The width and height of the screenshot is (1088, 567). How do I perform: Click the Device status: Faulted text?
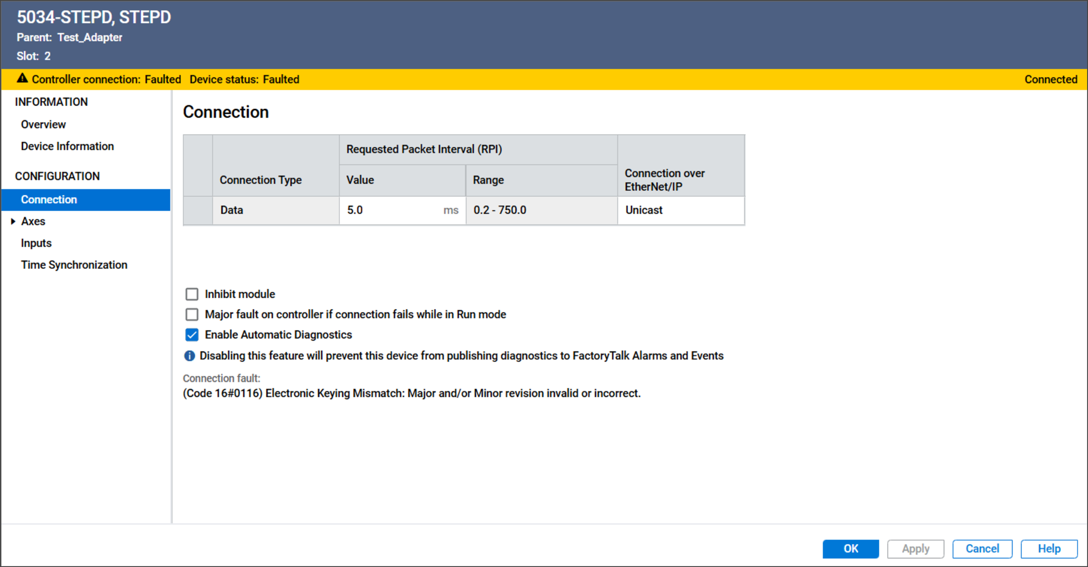244,80
